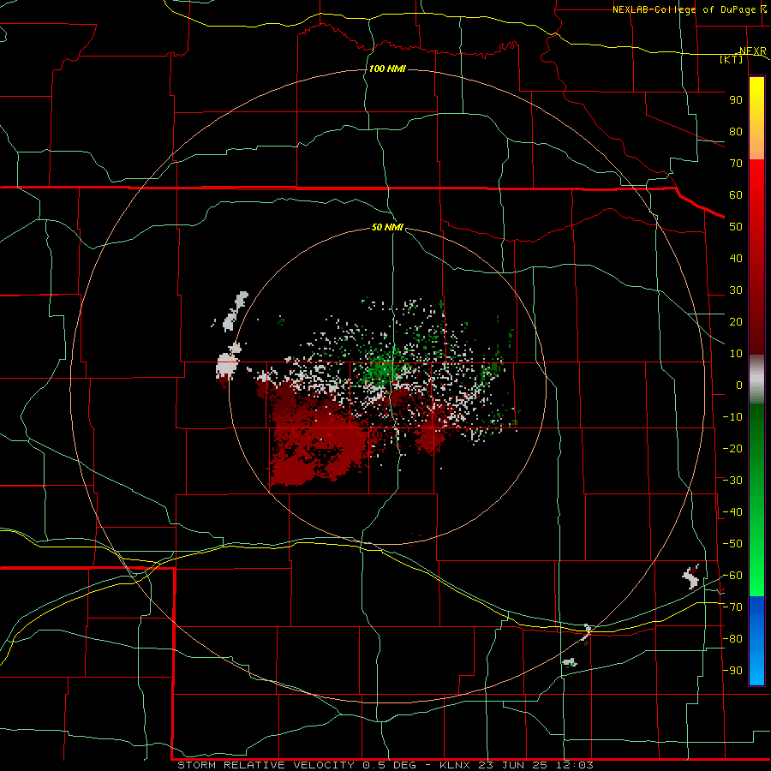Click the 50 NMI range ring label
771x771 pixels.
pos(387,227)
